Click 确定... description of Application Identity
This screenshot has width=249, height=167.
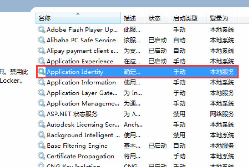pyautogui.click(x=132, y=72)
